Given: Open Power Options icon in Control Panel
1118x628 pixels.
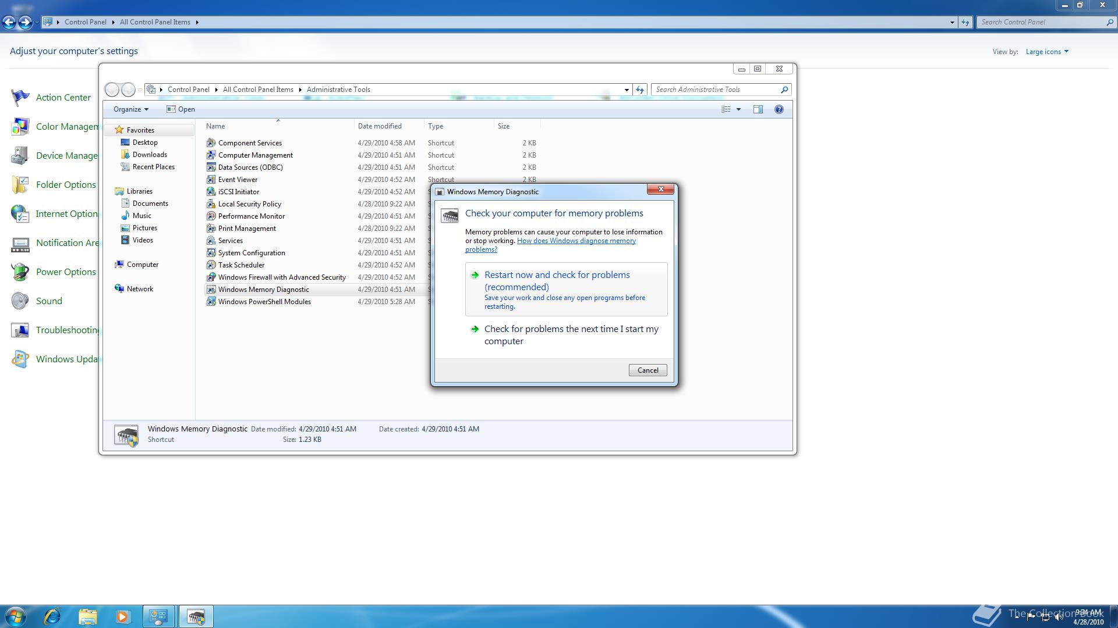Looking at the screenshot, I should coord(20,272).
